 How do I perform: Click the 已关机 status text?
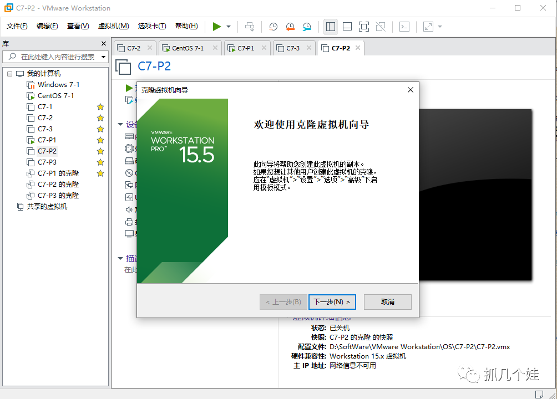click(x=339, y=328)
